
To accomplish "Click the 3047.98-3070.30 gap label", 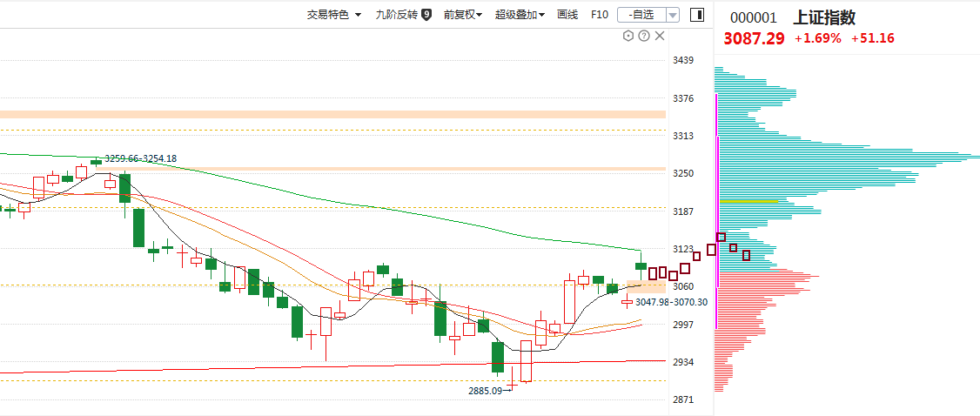I will [671, 302].
